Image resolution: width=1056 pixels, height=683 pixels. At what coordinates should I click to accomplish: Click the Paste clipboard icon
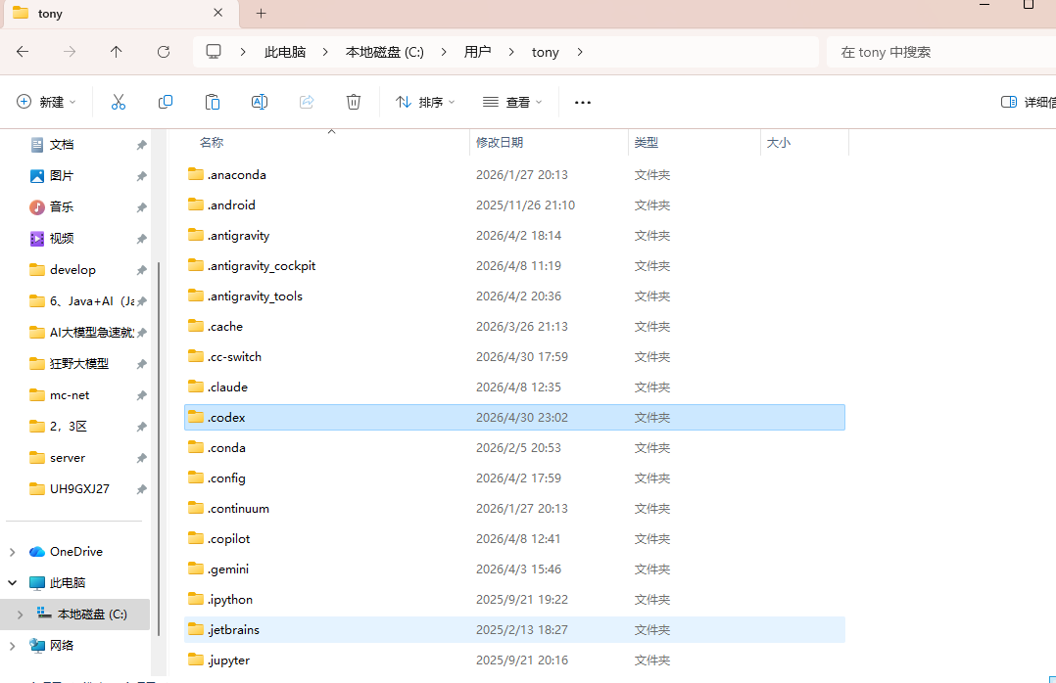coord(213,103)
